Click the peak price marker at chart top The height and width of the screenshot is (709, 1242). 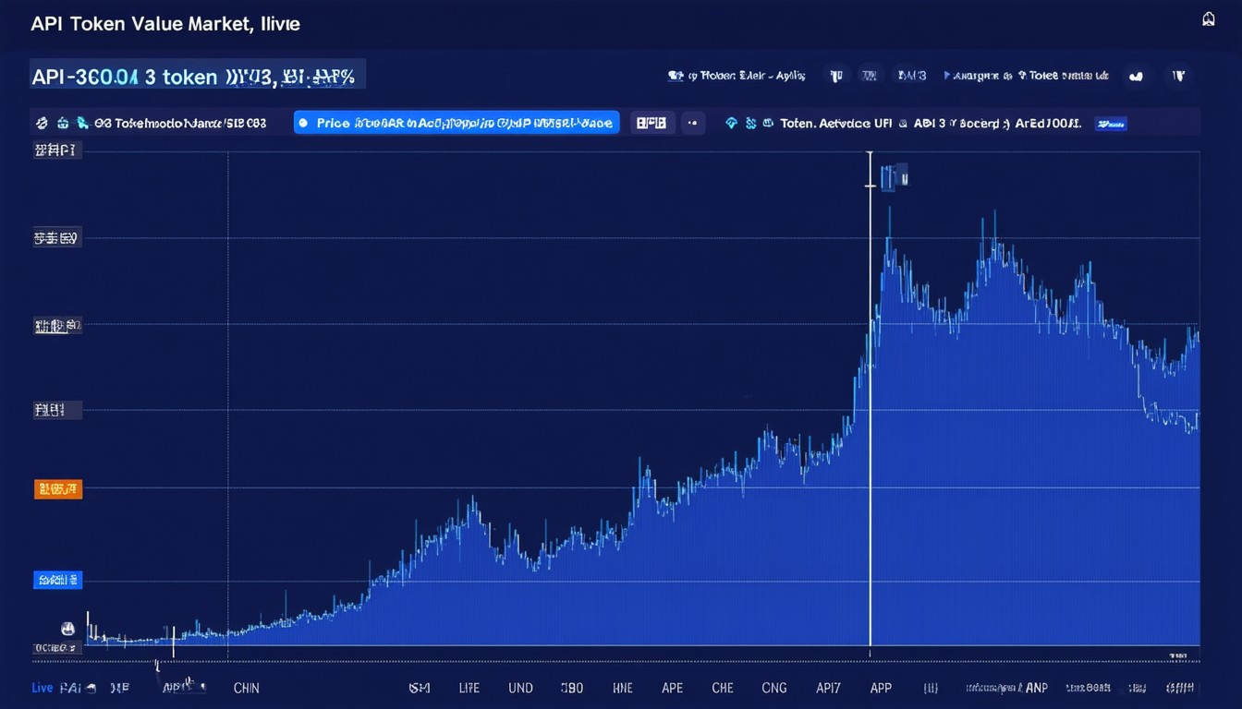pos(893,176)
